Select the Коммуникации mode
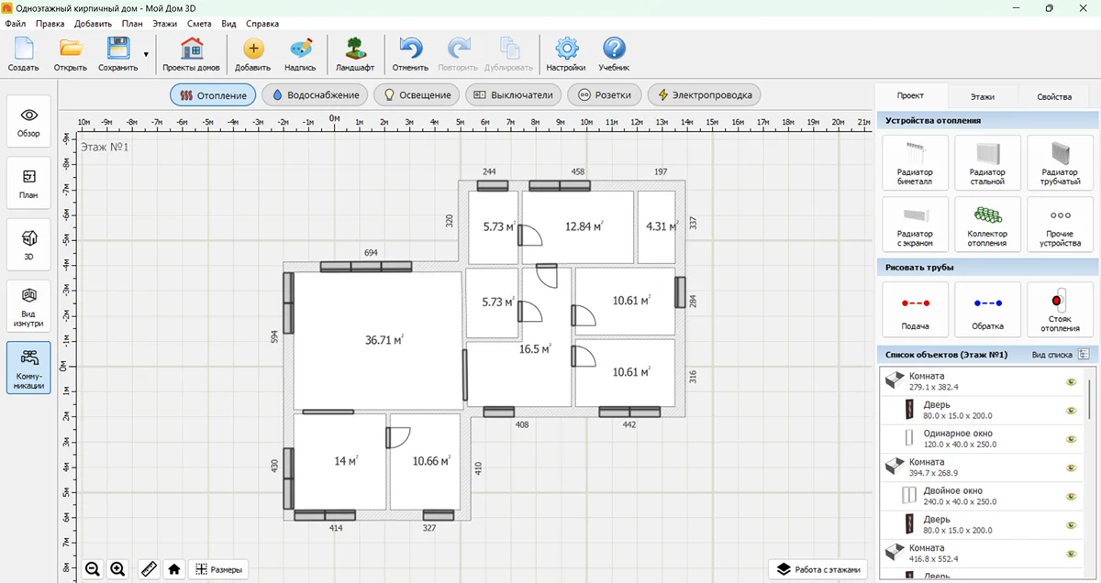 (x=28, y=368)
